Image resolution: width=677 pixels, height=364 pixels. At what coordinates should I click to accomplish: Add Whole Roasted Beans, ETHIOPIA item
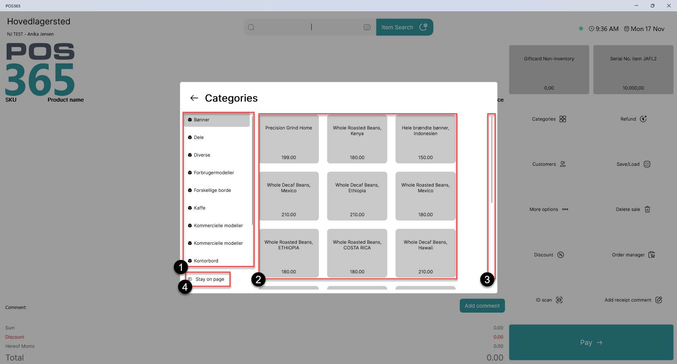[289, 253]
